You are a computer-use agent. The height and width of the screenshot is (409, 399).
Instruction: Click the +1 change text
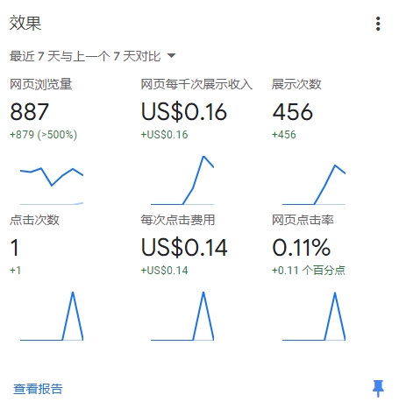point(15,271)
